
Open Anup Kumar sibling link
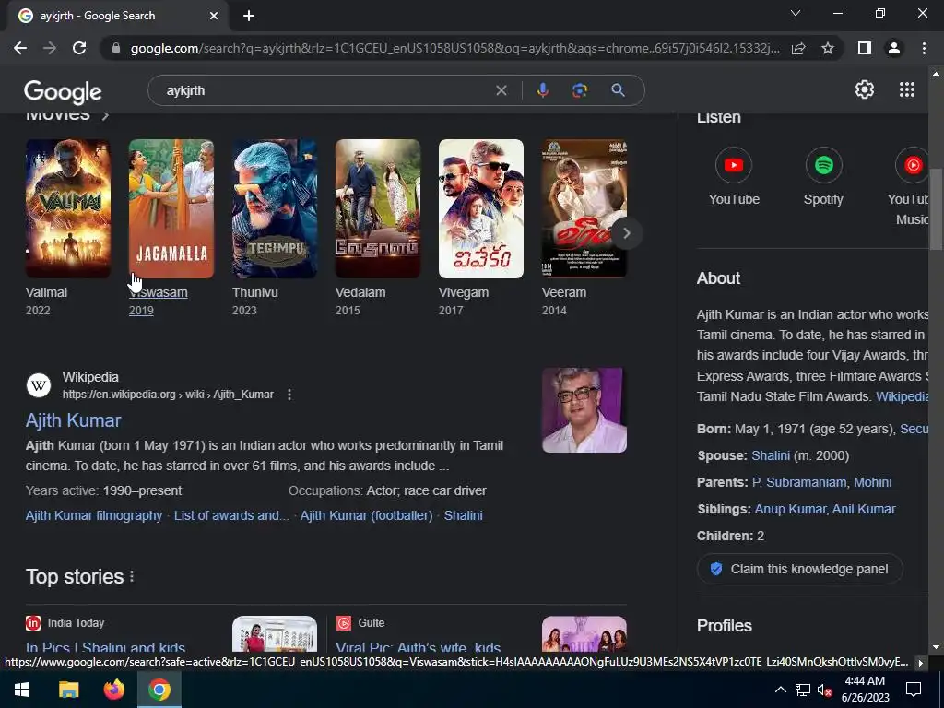tap(790, 509)
